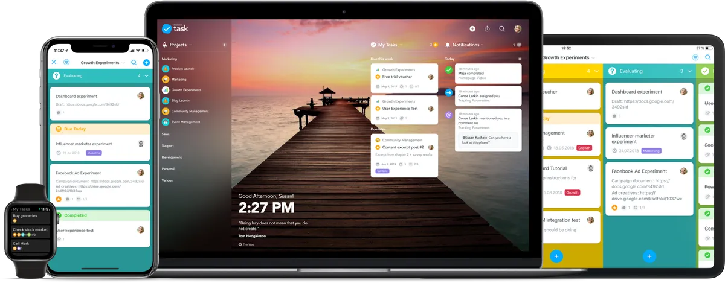Click the bell icon beside Notifications
The image size is (725, 283).
tap(448, 45)
